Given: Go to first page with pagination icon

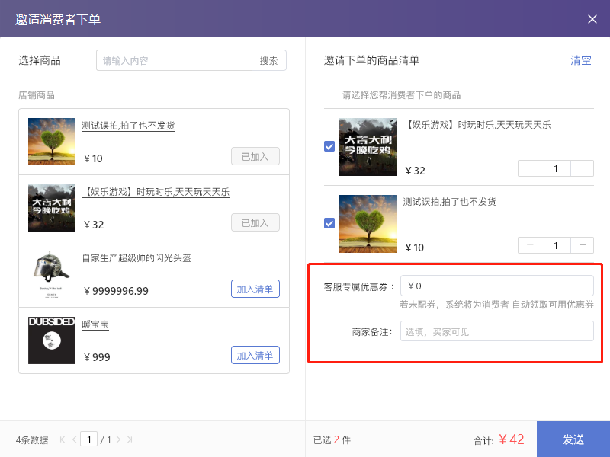Looking at the screenshot, I should [x=63, y=439].
